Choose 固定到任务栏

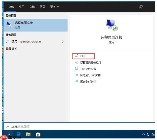pyautogui.click(x=88, y=82)
